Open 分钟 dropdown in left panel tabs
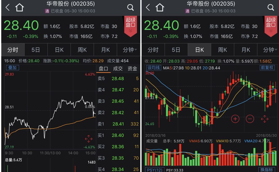 click(130, 50)
